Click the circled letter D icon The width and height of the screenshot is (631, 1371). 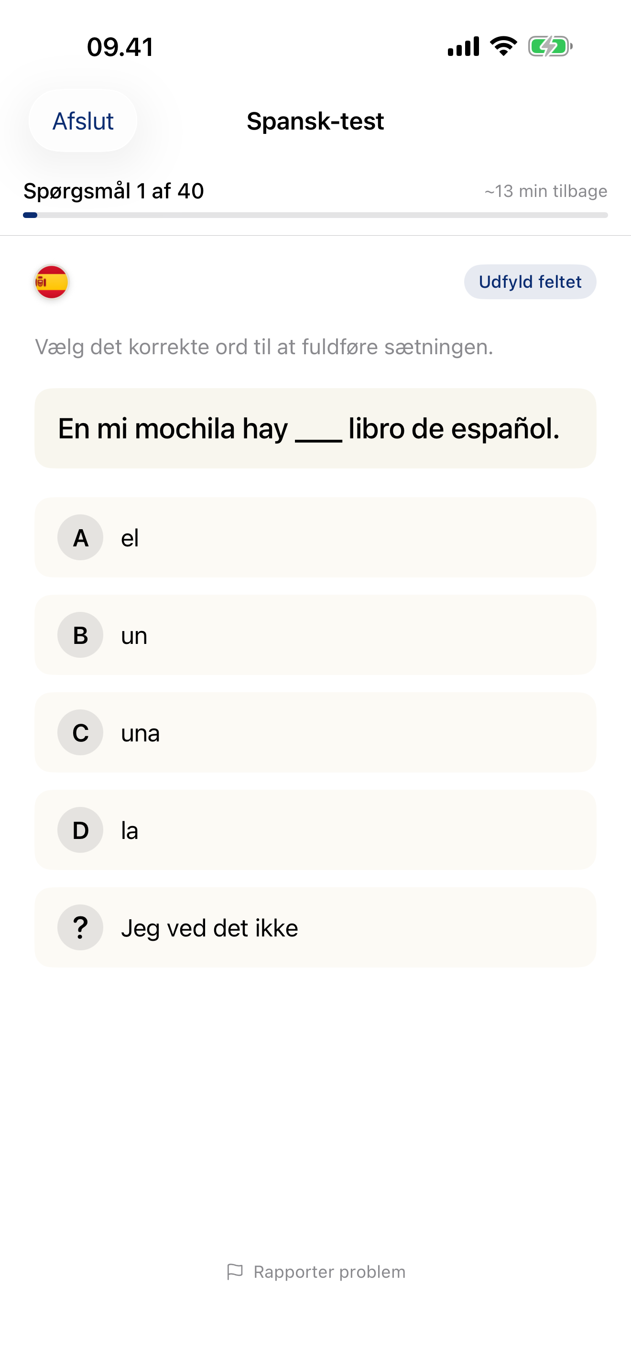80,830
